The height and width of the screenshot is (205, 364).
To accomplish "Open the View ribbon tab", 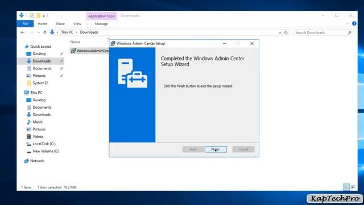I will click(77, 24).
